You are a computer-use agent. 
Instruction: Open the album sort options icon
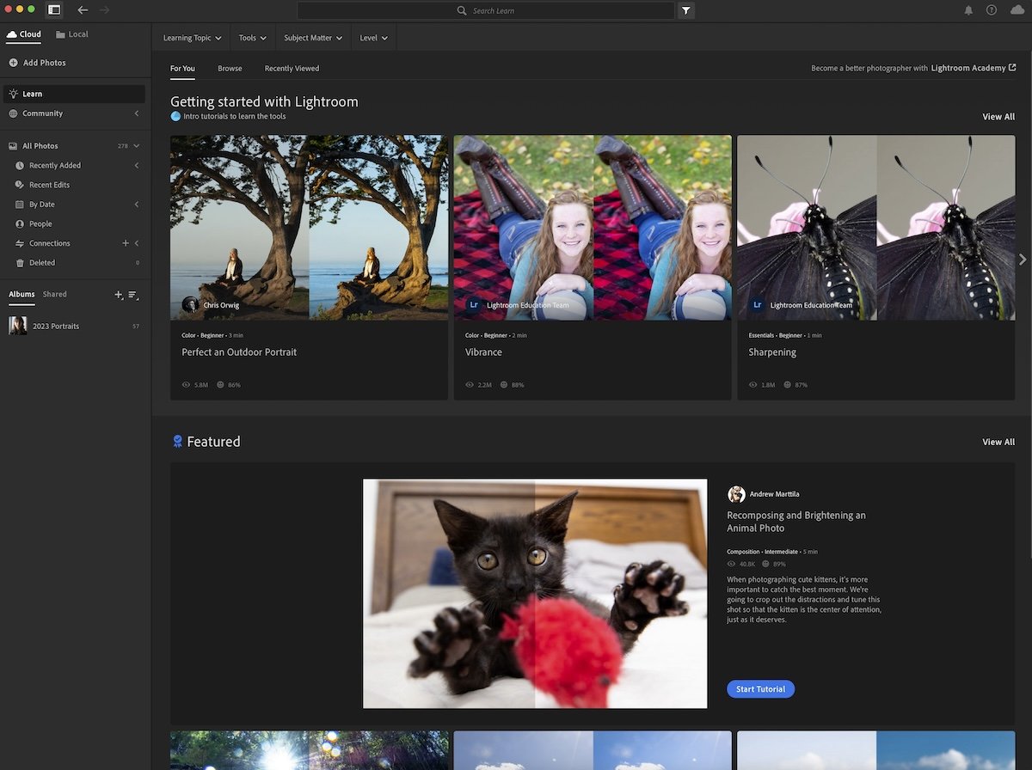(x=133, y=295)
